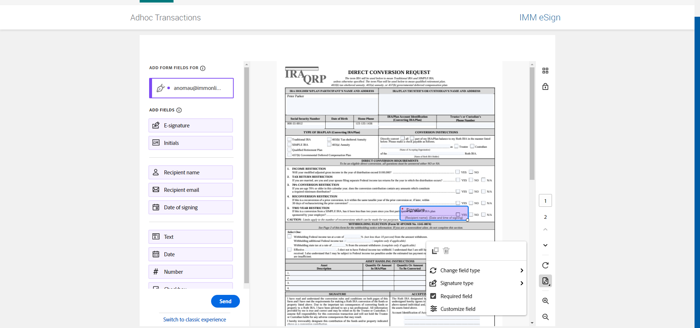Image resolution: width=700 pixels, height=328 pixels.
Task: Add an E-signature field
Action: pos(191,126)
